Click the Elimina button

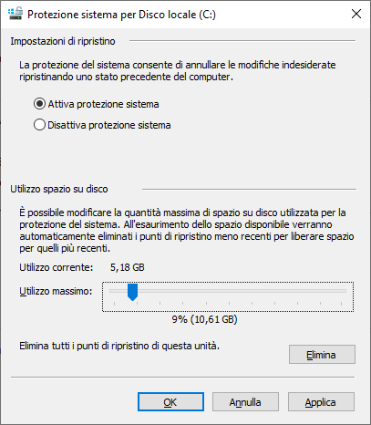(322, 355)
